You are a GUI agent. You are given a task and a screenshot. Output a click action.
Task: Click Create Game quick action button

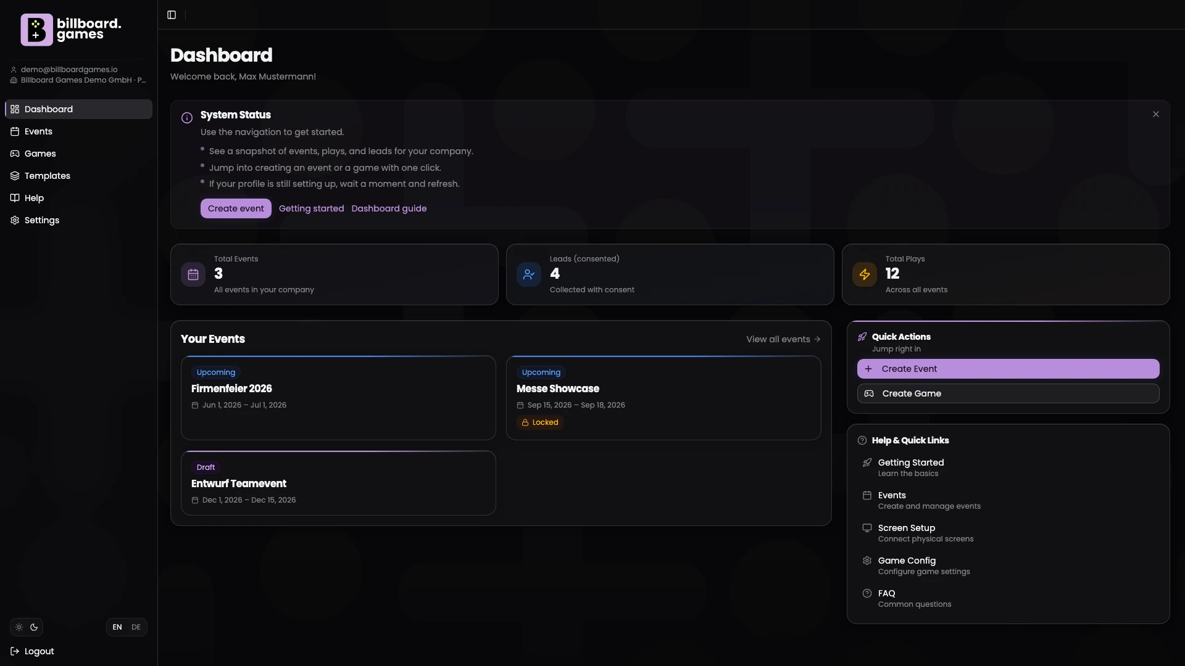point(1008,393)
